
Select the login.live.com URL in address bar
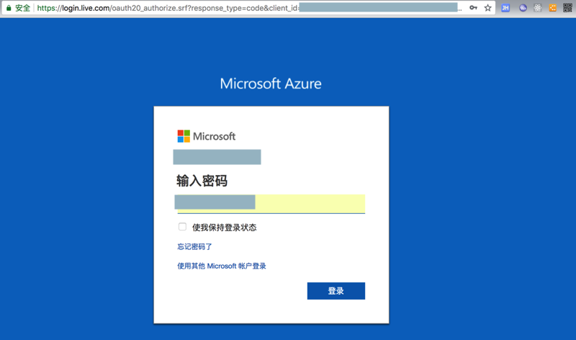point(168,8)
